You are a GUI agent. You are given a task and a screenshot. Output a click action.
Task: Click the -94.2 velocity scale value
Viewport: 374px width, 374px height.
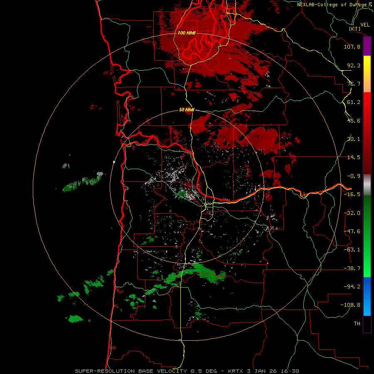click(352, 286)
